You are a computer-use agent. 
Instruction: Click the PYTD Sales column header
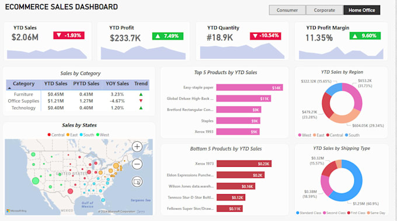pos(86,83)
